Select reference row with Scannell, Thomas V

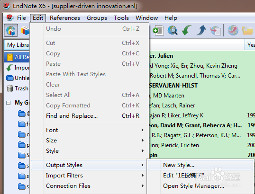point(202,76)
